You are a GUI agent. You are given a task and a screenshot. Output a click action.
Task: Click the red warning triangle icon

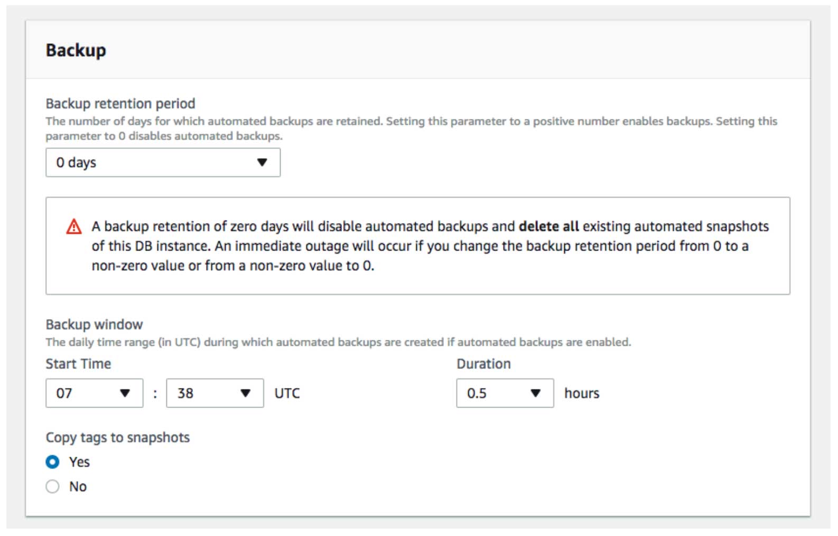pyautogui.click(x=74, y=227)
